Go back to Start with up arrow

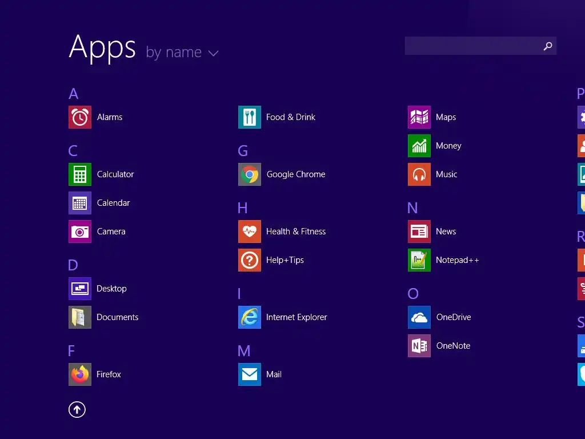point(77,409)
